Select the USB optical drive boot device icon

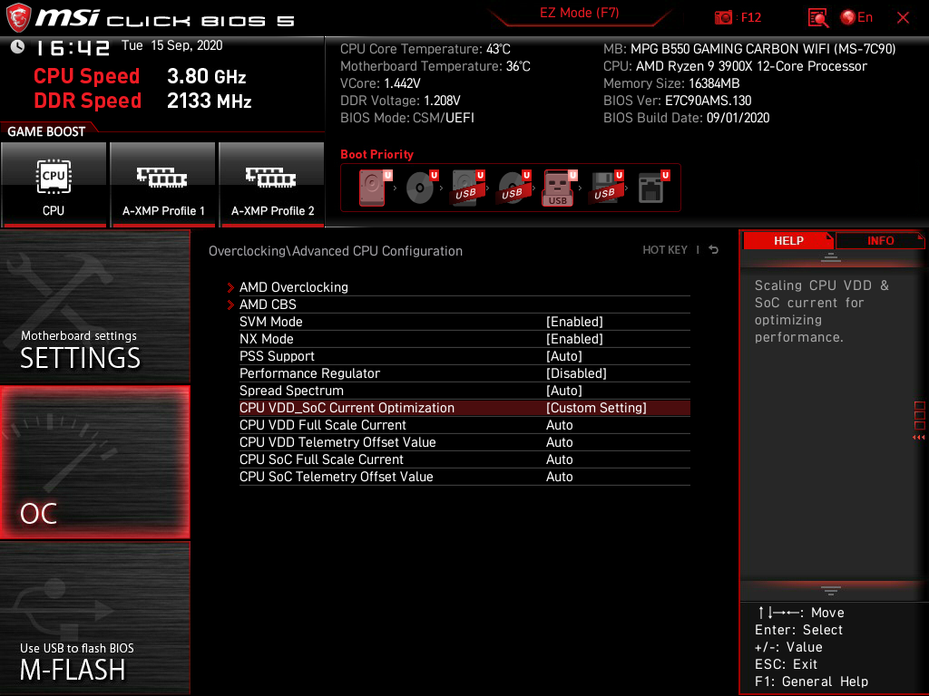click(x=513, y=188)
